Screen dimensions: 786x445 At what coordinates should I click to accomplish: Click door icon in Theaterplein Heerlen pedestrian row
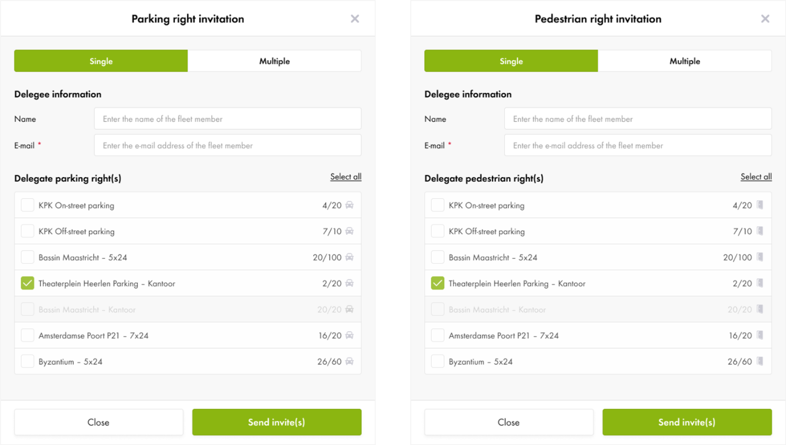click(x=760, y=283)
